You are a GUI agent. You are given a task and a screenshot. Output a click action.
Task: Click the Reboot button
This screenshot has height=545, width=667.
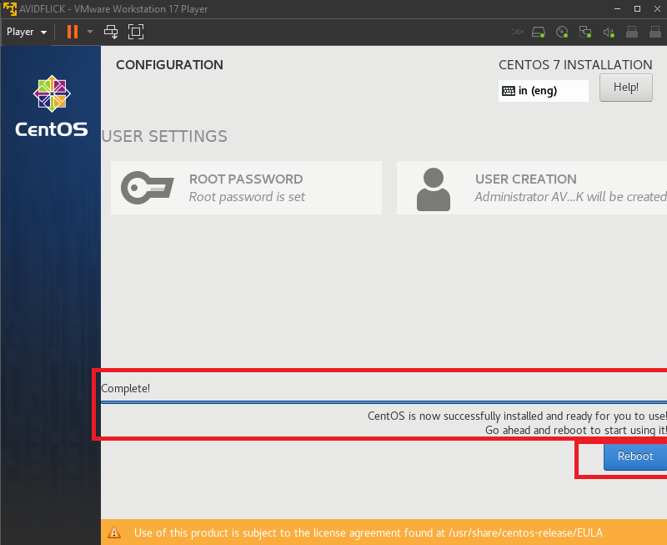[635, 457]
